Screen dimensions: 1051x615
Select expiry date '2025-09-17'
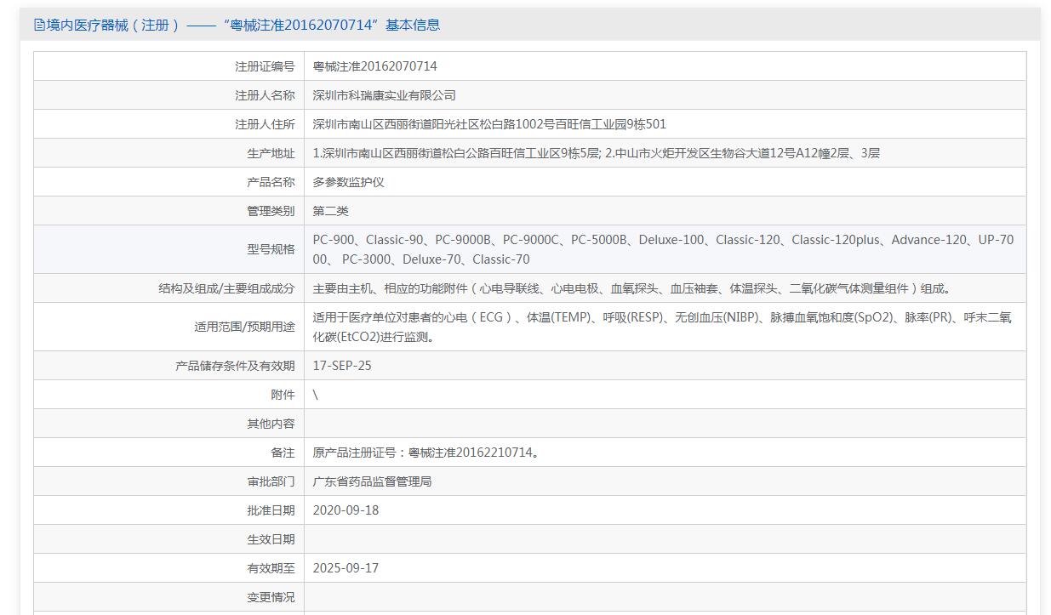[x=346, y=568]
